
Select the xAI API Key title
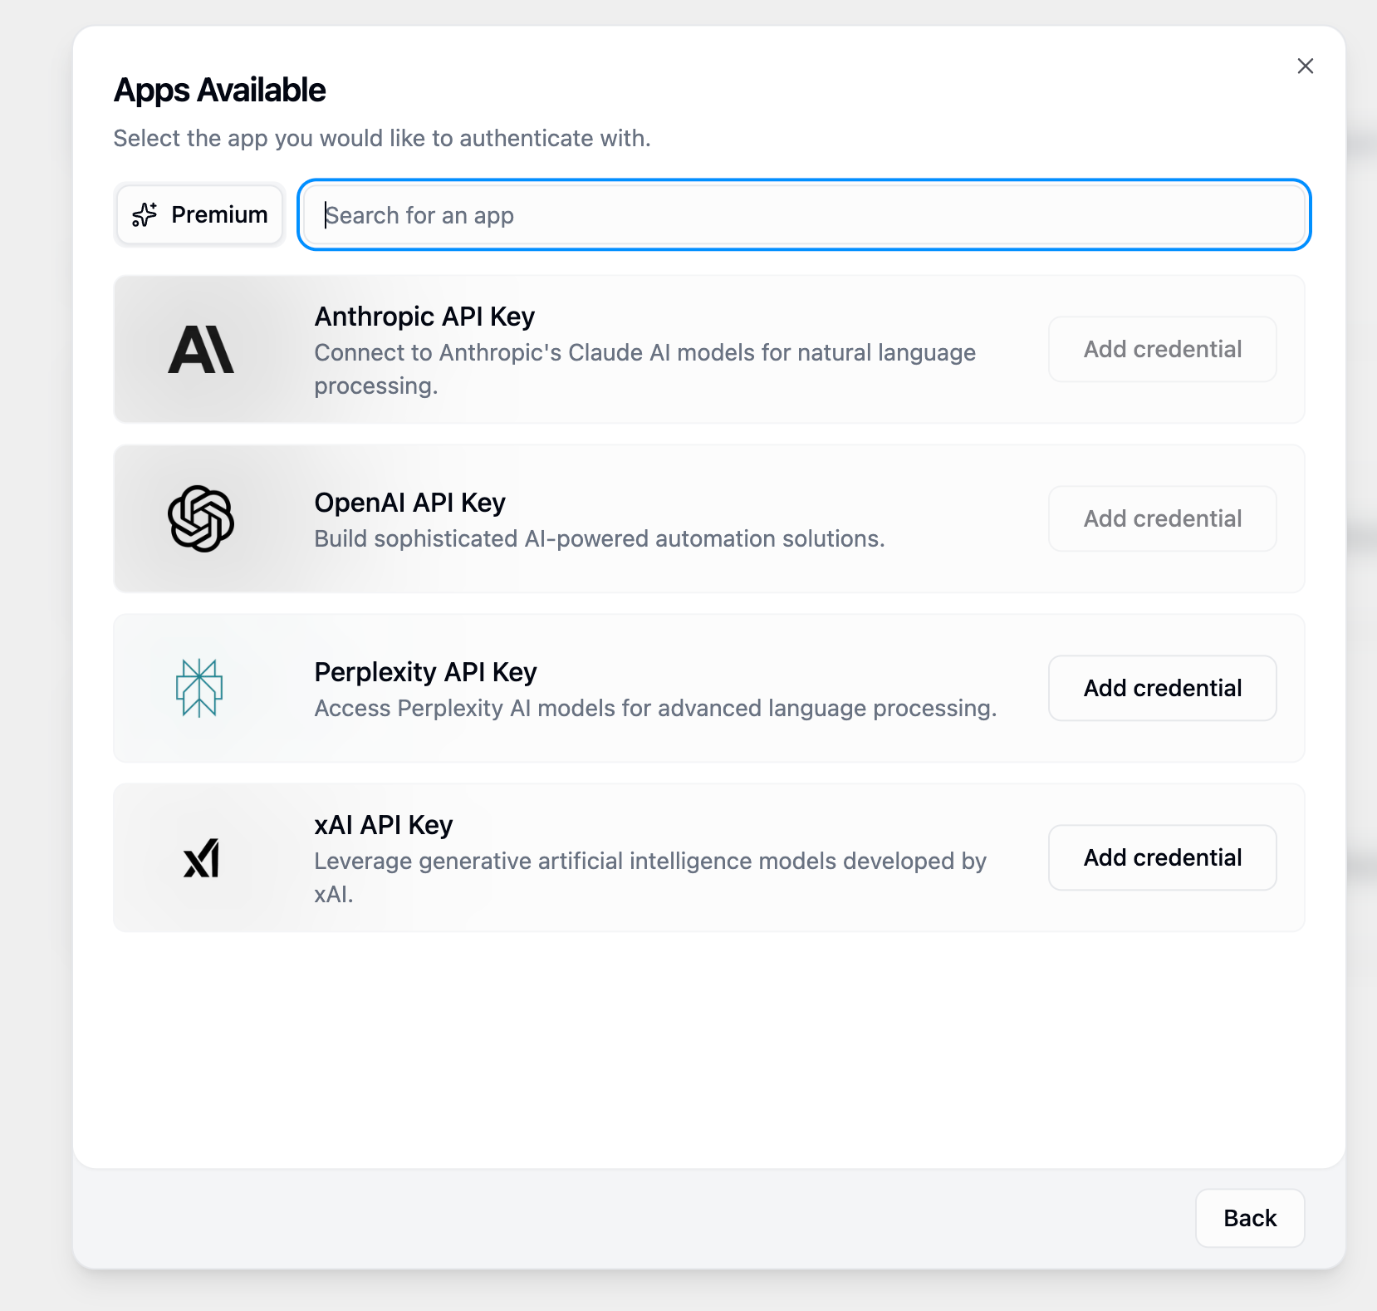(x=383, y=825)
